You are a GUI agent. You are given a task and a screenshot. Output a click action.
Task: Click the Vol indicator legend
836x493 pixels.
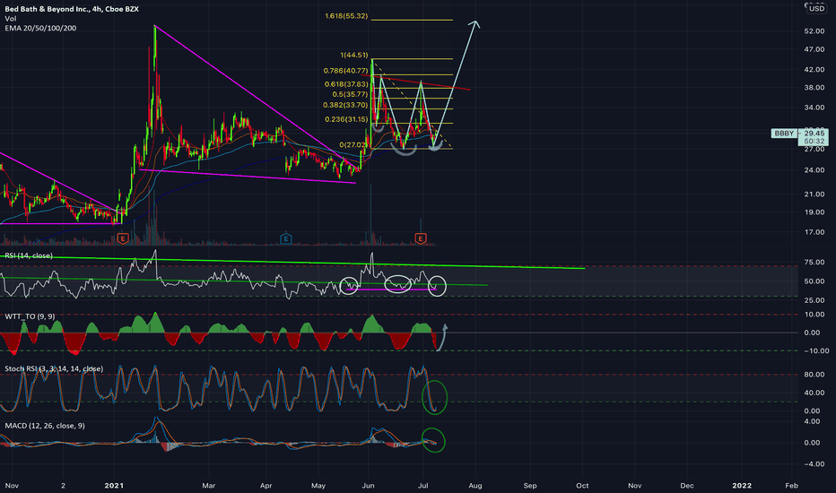[x=10, y=19]
